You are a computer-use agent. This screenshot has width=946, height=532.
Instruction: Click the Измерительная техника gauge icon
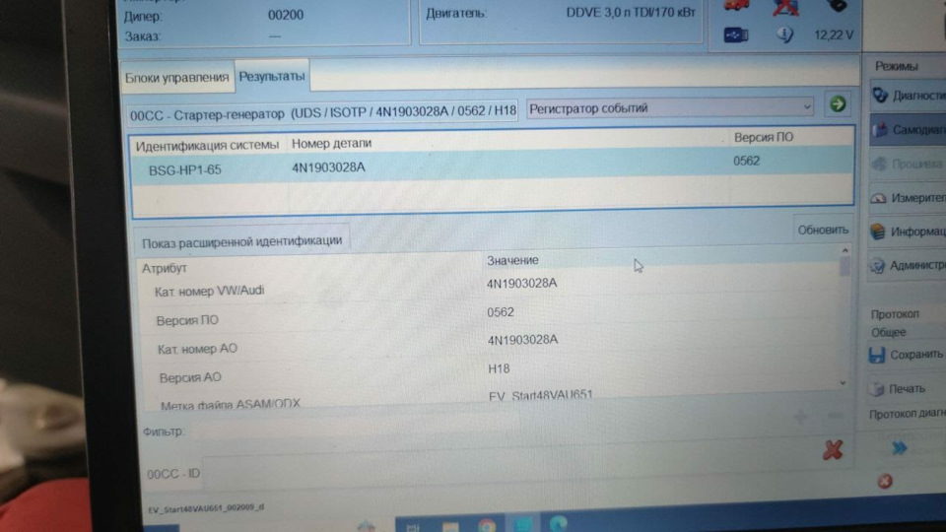point(878,198)
